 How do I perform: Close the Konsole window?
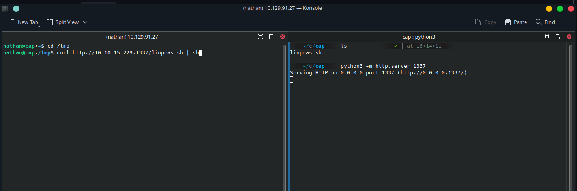pyautogui.click(x=571, y=8)
